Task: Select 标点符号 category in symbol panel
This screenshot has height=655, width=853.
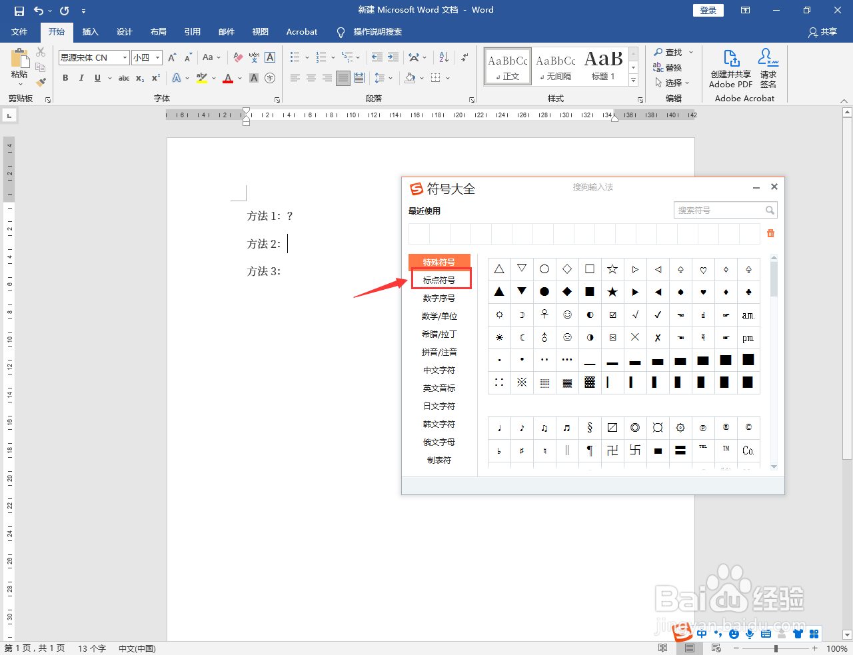Action: (440, 280)
